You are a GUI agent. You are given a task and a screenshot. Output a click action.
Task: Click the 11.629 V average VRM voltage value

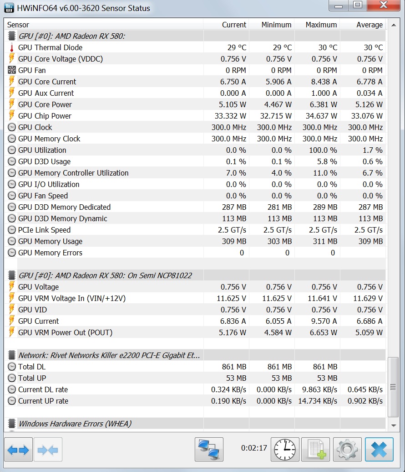(368, 298)
